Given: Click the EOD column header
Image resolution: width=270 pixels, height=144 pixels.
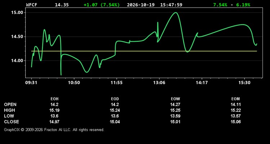Looking at the screenshot, I should [115, 99].
